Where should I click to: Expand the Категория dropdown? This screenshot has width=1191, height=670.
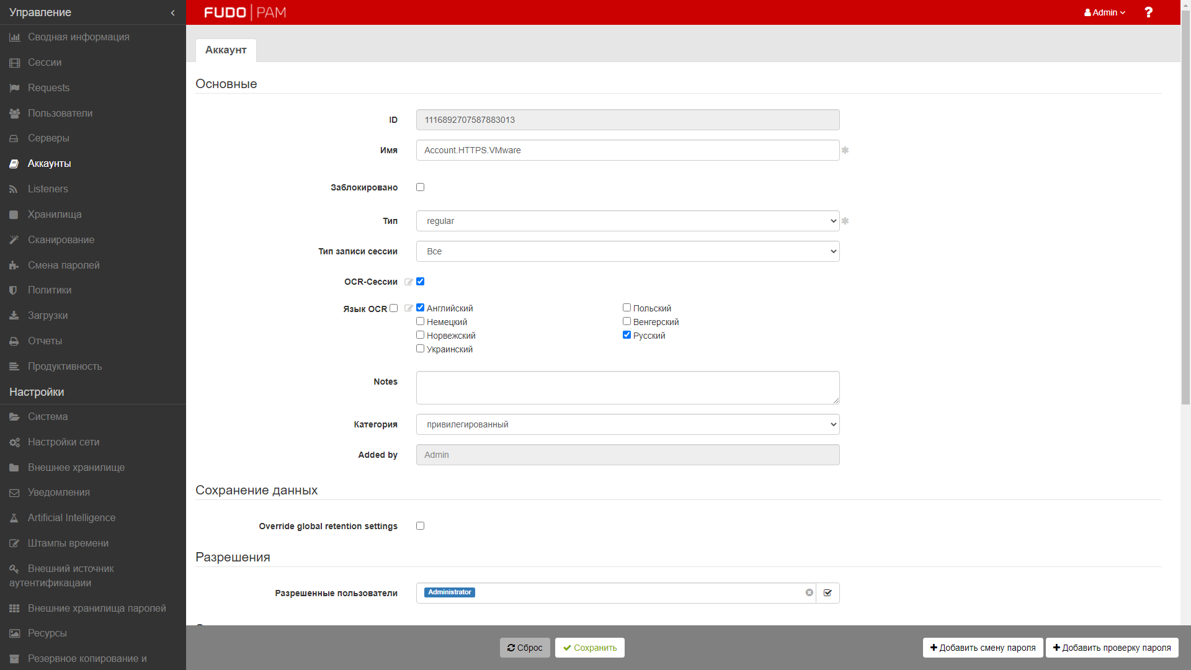coord(627,424)
